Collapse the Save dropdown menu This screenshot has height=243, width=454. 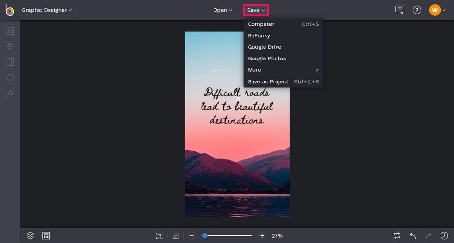256,10
